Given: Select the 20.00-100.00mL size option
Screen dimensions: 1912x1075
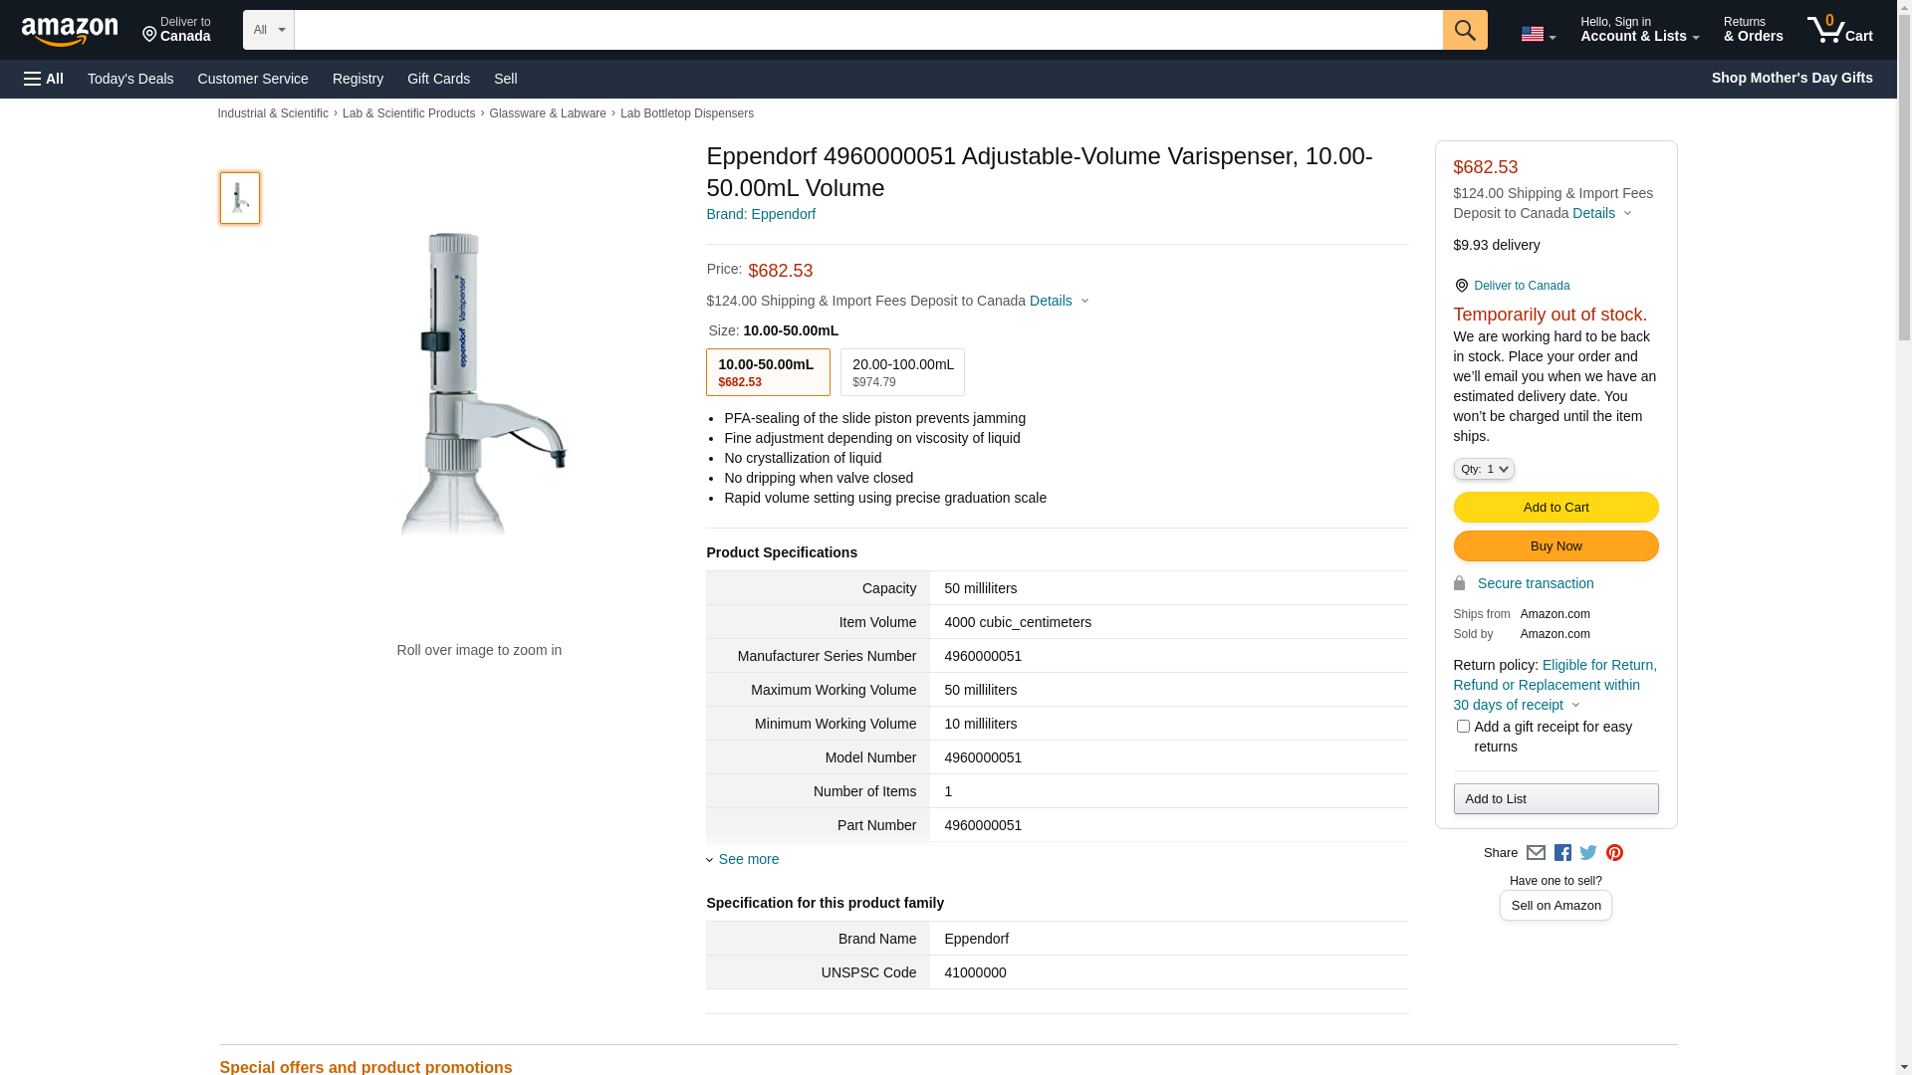Looking at the screenshot, I should pos(902,372).
